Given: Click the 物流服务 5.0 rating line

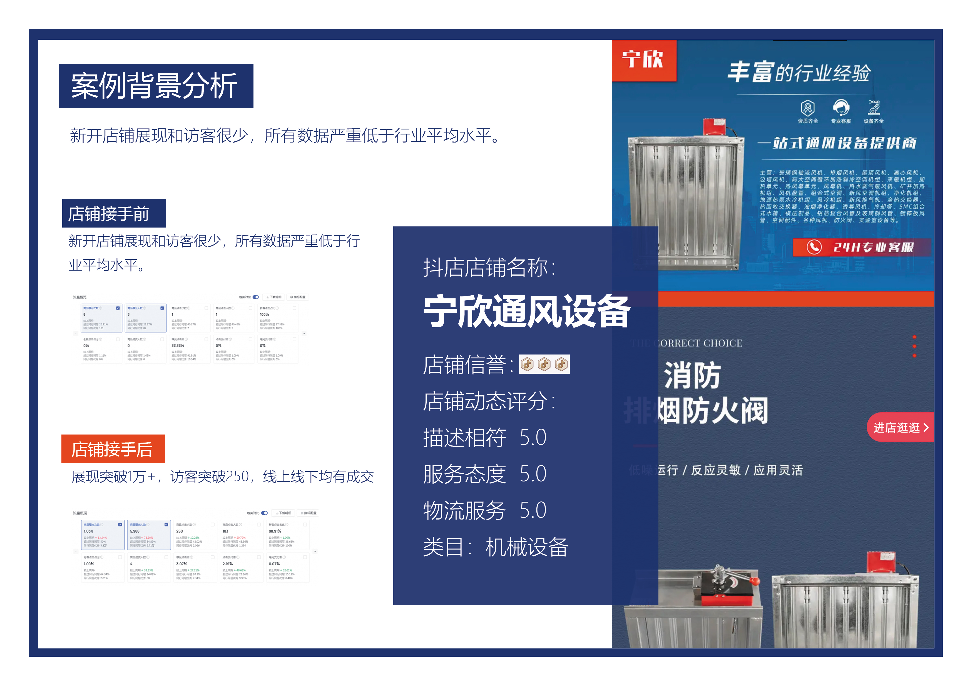Looking at the screenshot, I should pyautogui.click(x=484, y=510).
